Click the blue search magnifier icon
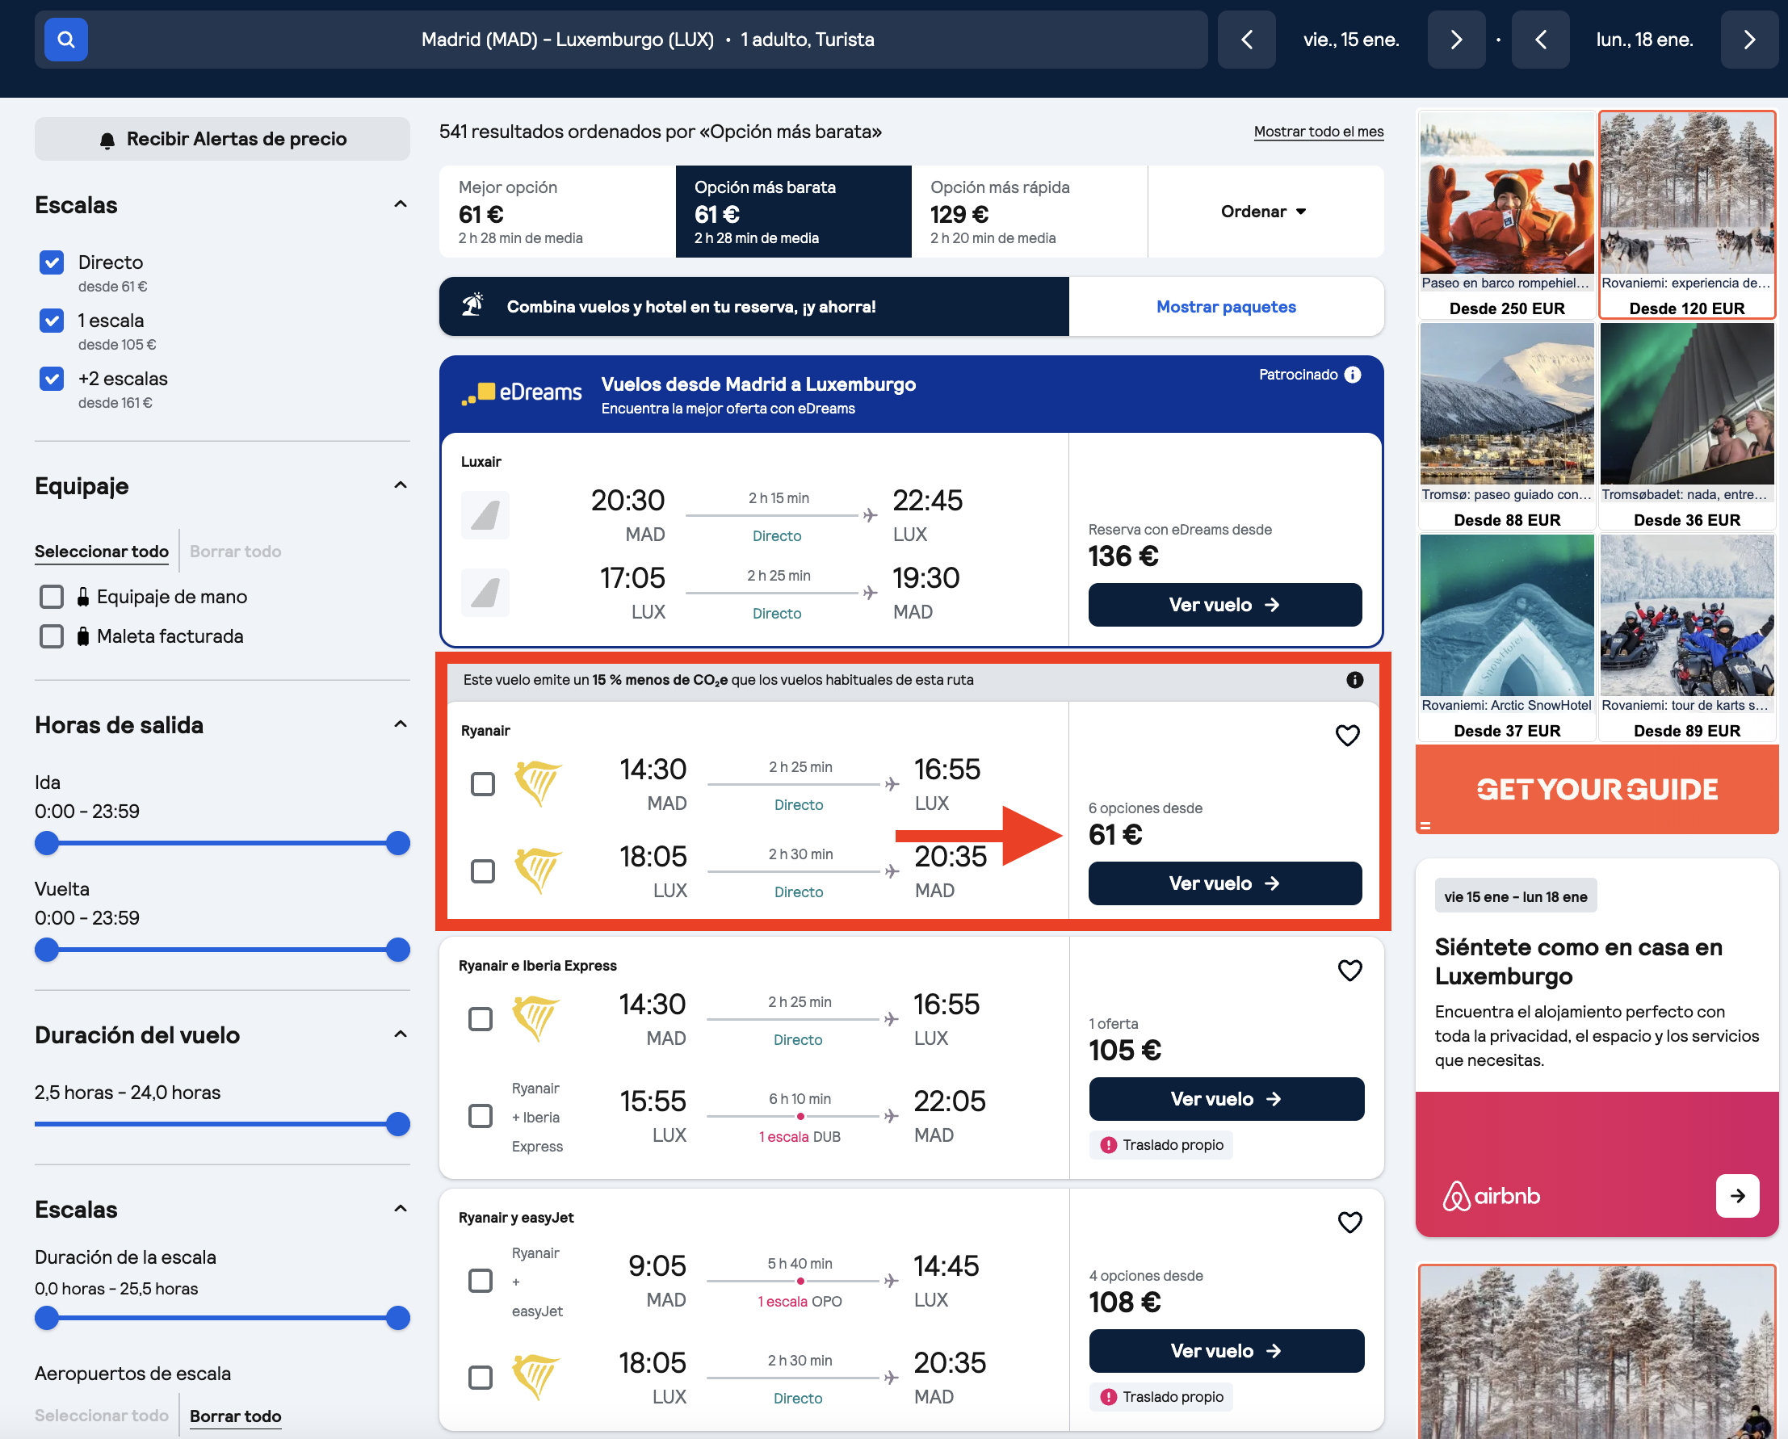 (x=65, y=39)
